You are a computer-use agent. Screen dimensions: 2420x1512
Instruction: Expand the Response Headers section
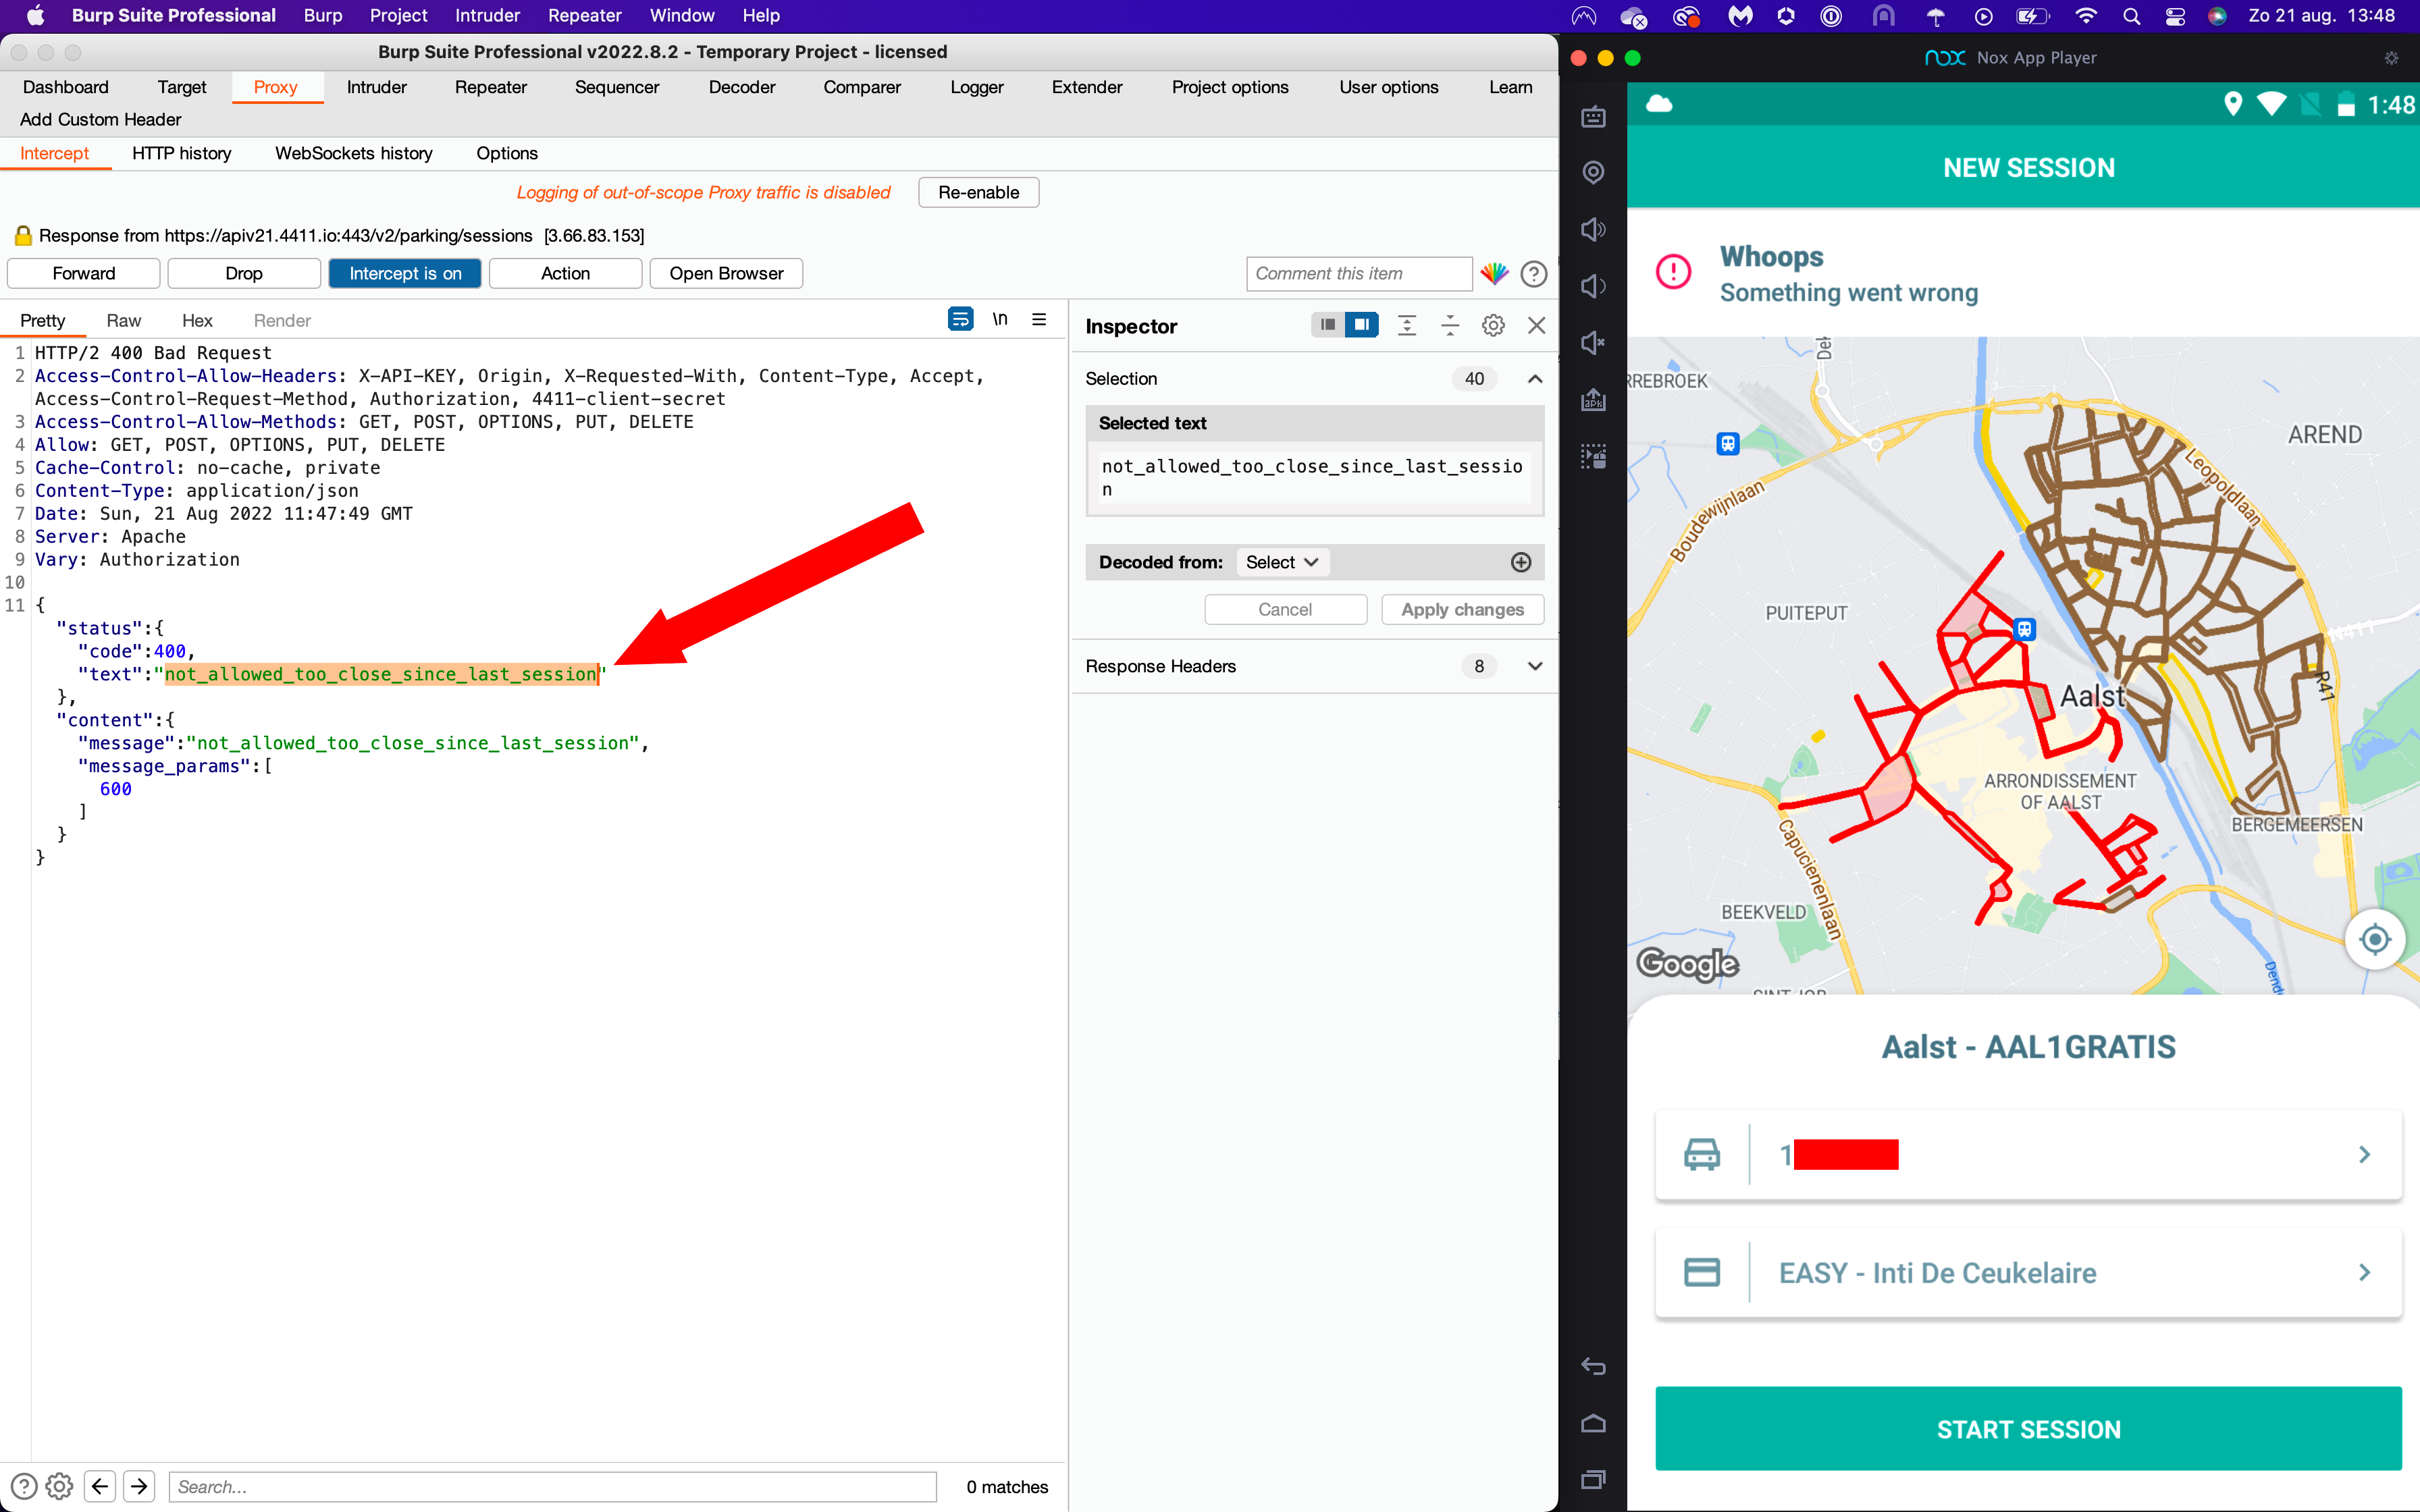click(x=1534, y=666)
